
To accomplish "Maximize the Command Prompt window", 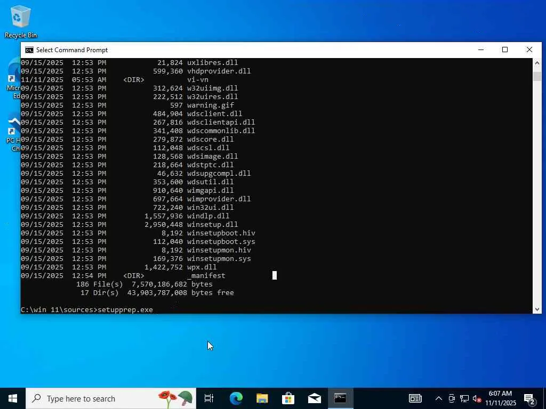I will click(x=505, y=50).
